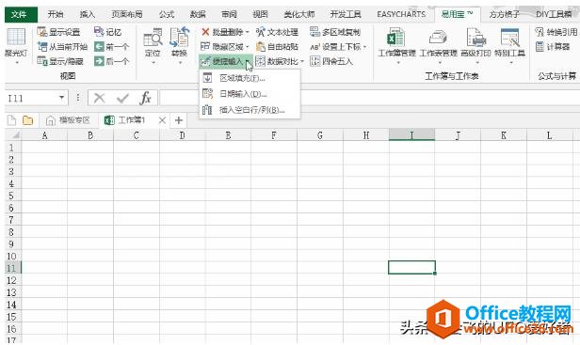Expand the Name Box dropdown arrow
The height and width of the screenshot is (345, 580).
[62, 98]
